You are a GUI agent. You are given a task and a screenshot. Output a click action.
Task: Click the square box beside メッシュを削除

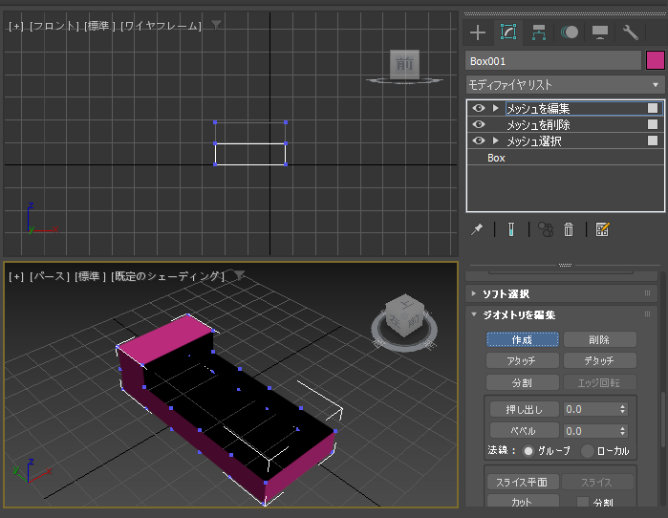coord(653,124)
